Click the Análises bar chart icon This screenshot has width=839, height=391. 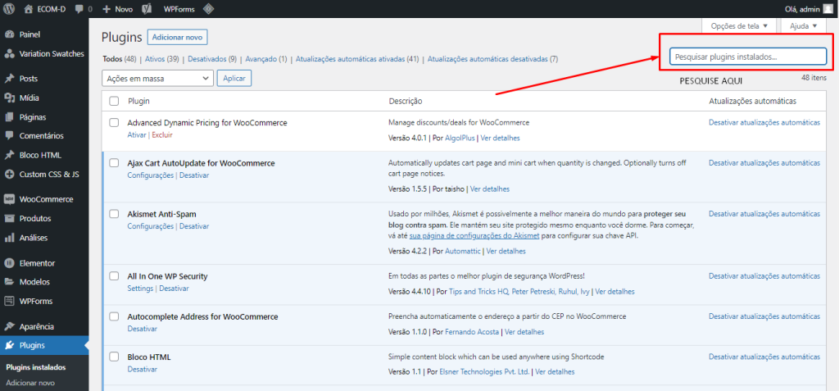point(9,237)
